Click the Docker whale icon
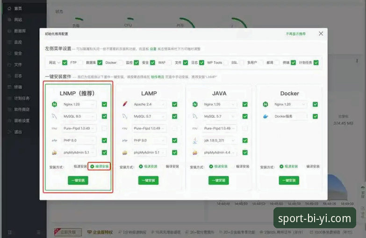The height and width of the screenshot is (238, 366). (266, 116)
